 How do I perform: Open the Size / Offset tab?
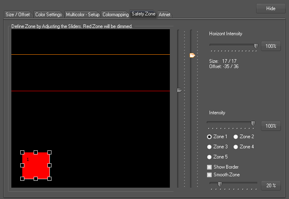(x=18, y=15)
